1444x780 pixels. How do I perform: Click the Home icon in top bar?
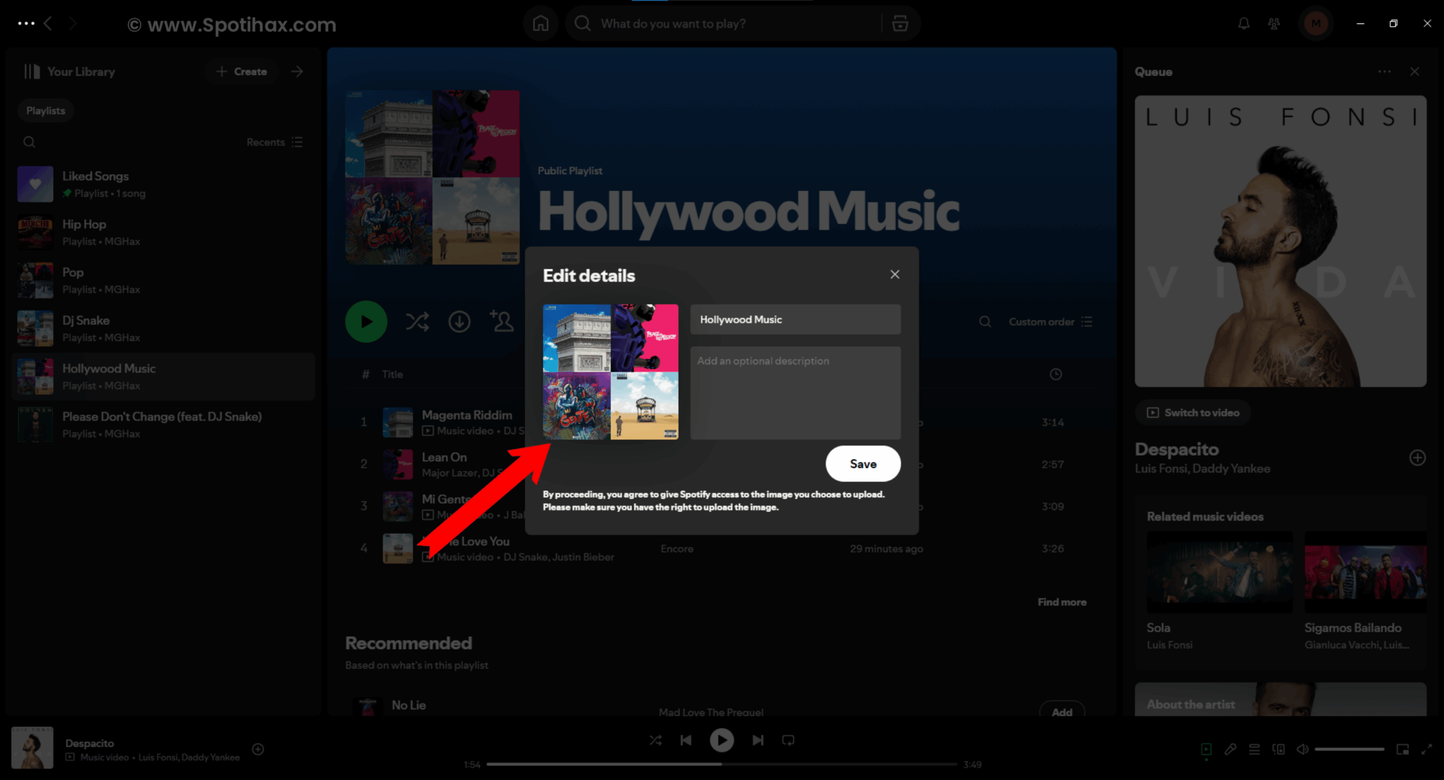[540, 24]
